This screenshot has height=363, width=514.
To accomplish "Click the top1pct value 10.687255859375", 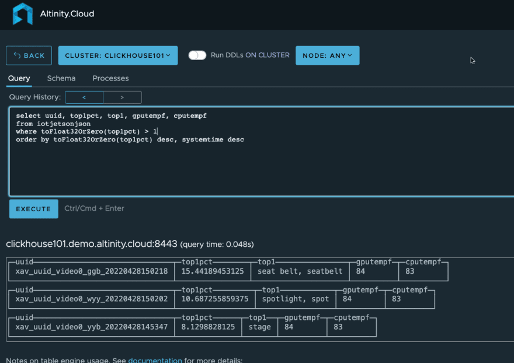I will pyautogui.click(x=215, y=299).
